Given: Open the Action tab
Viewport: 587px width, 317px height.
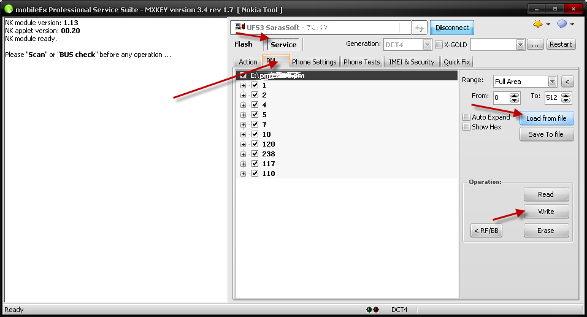Looking at the screenshot, I should [x=248, y=62].
